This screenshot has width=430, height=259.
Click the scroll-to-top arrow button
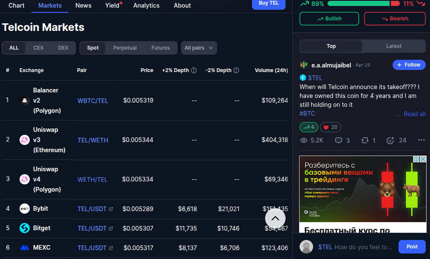[275, 218]
